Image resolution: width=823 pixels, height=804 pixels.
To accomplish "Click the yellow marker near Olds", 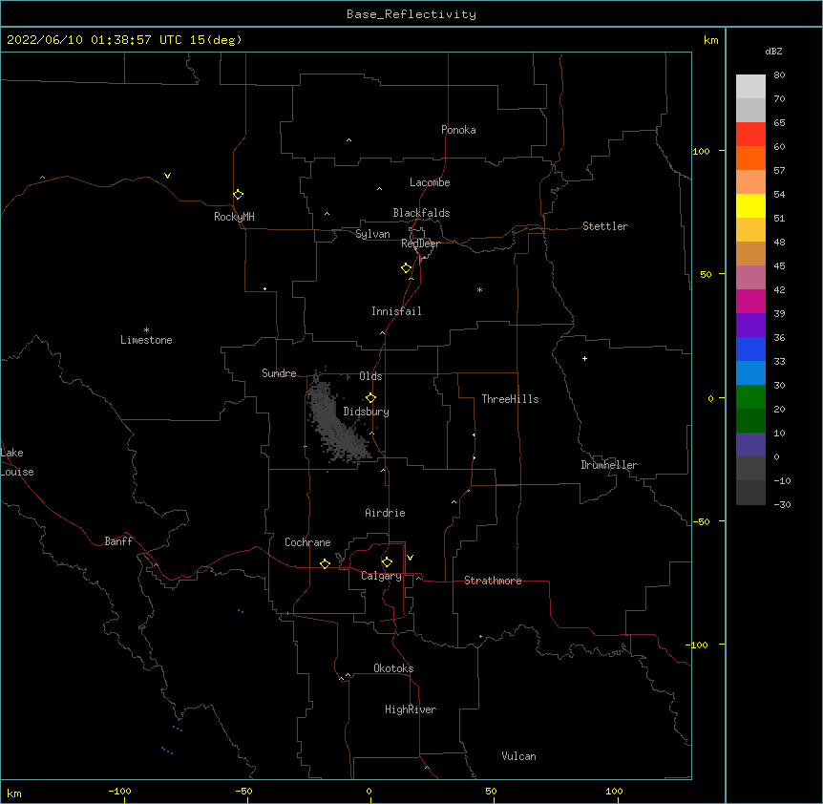I will click(x=370, y=398).
